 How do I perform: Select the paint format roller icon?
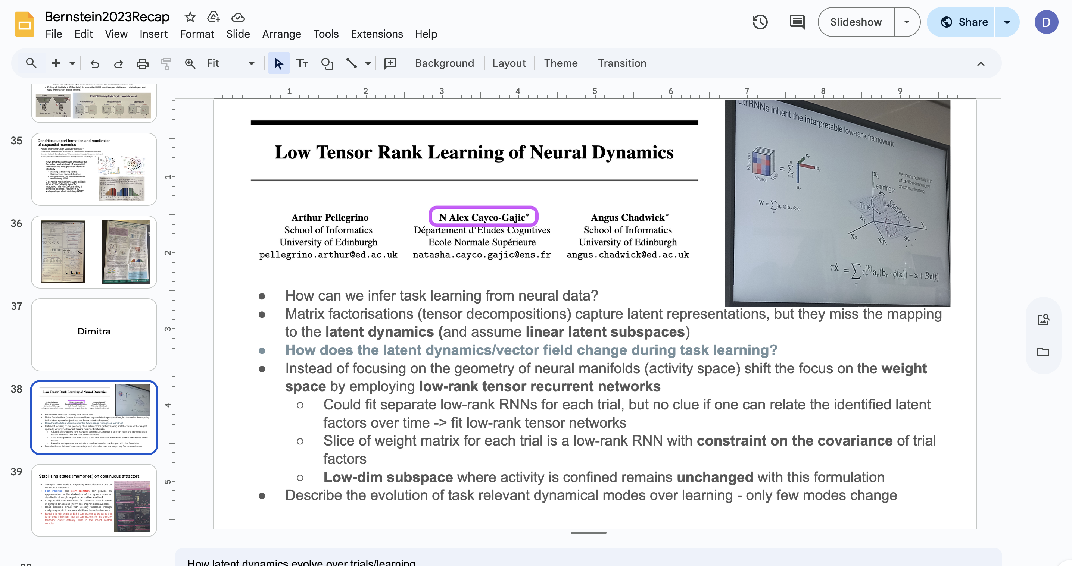click(166, 63)
